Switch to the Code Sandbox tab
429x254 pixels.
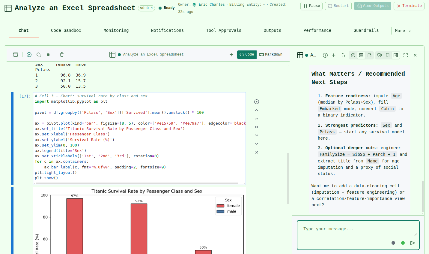tap(66, 30)
